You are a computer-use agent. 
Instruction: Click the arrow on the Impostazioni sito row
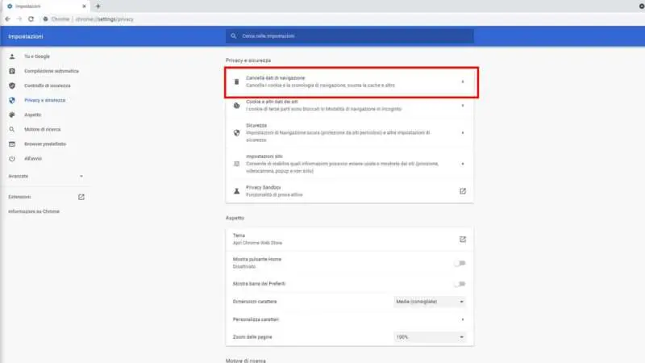pyautogui.click(x=463, y=164)
